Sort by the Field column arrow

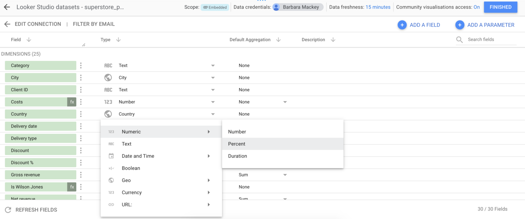29,39
